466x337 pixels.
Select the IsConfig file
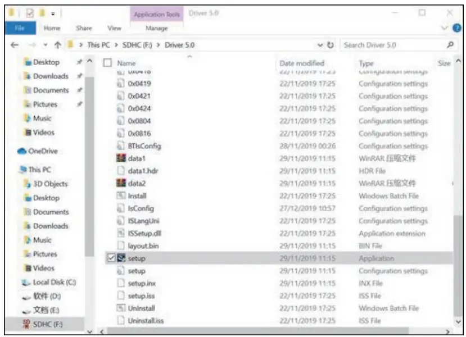[x=141, y=208]
